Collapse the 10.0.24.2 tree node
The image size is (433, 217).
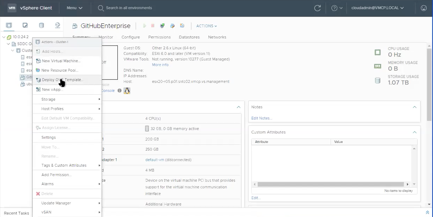coord(4,37)
